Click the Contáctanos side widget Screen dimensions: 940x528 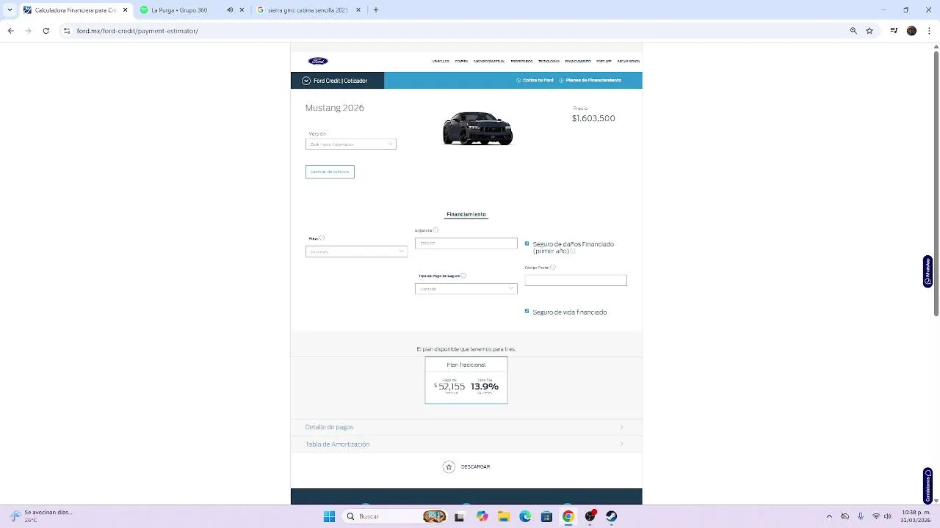click(x=928, y=485)
